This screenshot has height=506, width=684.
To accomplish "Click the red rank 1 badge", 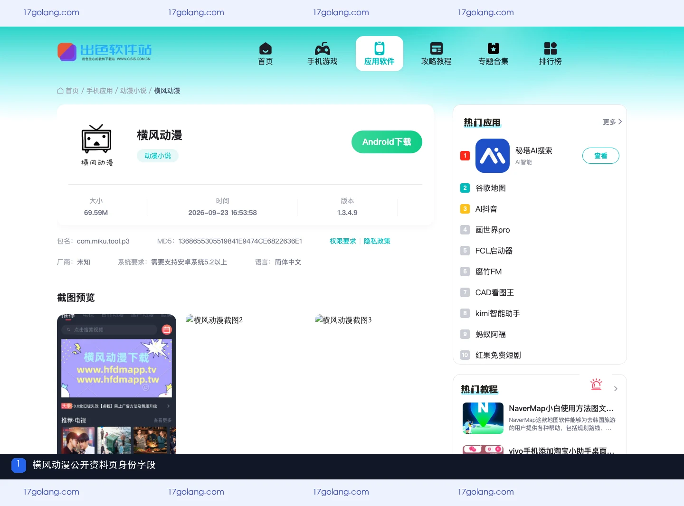I will [x=465, y=156].
